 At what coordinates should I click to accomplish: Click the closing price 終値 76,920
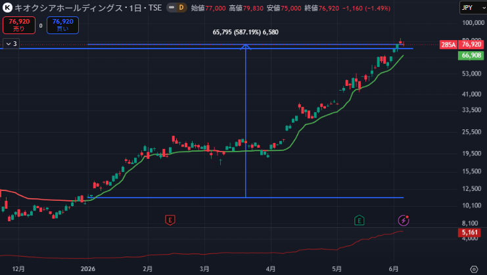click(322, 8)
